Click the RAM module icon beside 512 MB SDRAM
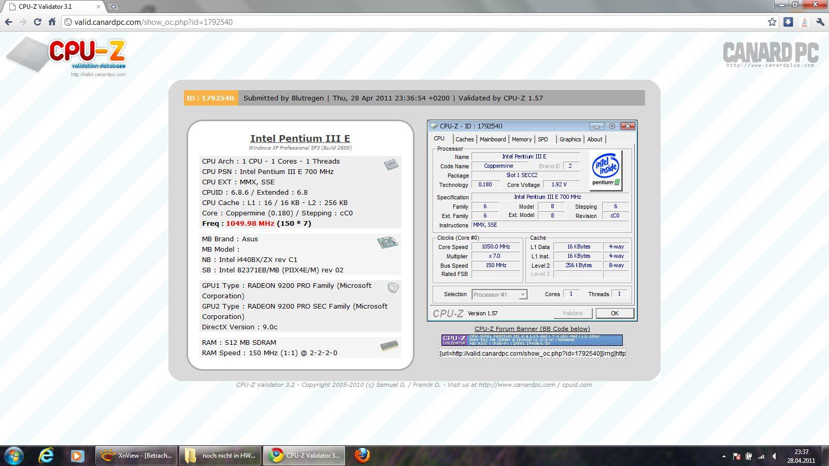Screen dimensions: 829x466 click(389, 346)
